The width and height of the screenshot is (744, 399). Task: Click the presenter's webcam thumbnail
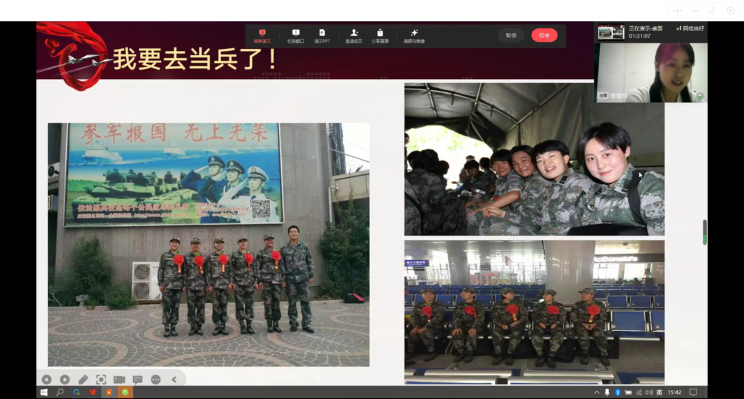pyautogui.click(x=651, y=72)
